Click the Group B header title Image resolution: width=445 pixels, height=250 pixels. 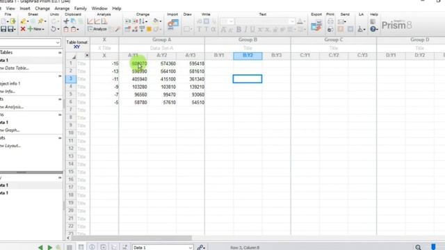248,40
